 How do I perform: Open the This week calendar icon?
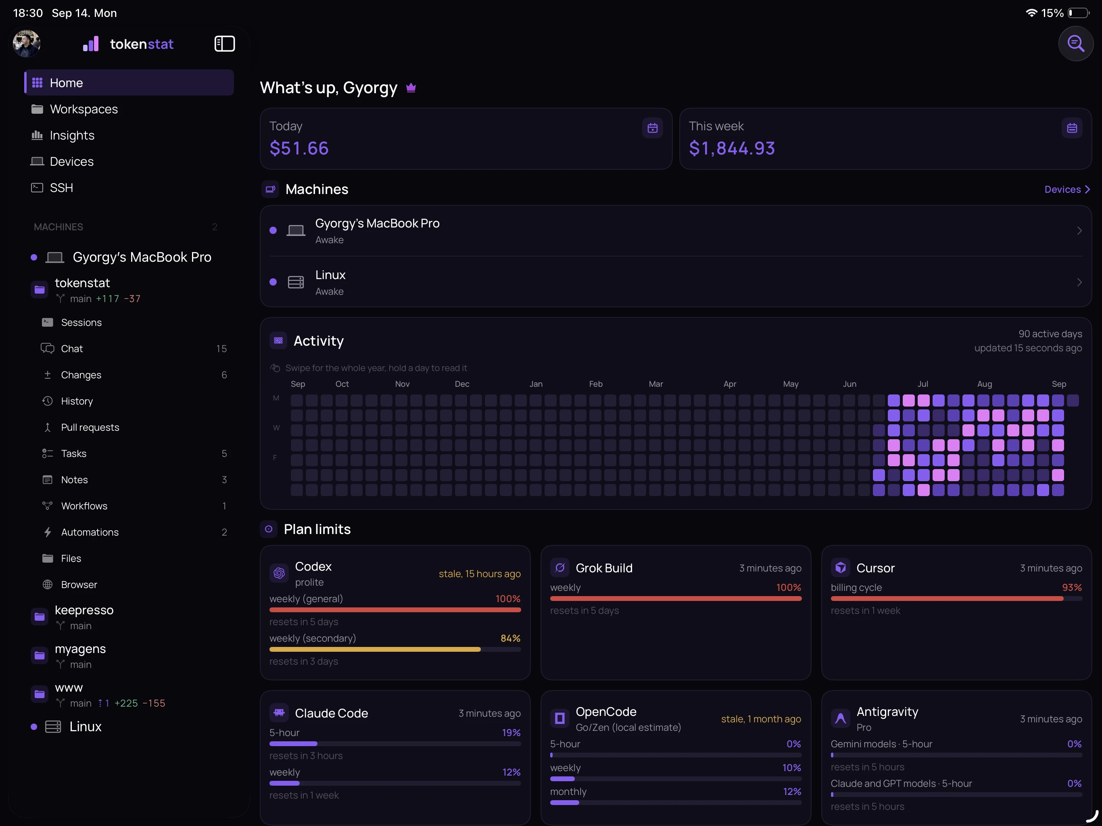(1072, 128)
